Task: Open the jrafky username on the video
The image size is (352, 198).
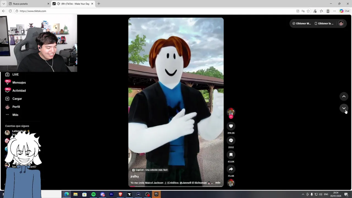Action: click(135, 177)
